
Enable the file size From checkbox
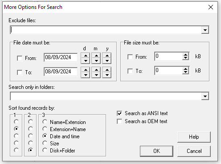click(130, 57)
